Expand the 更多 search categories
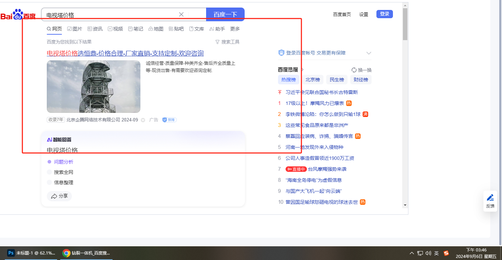 pyautogui.click(x=235, y=29)
